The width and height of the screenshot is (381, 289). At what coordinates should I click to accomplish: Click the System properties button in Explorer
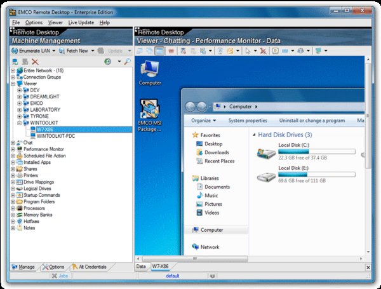click(x=248, y=121)
